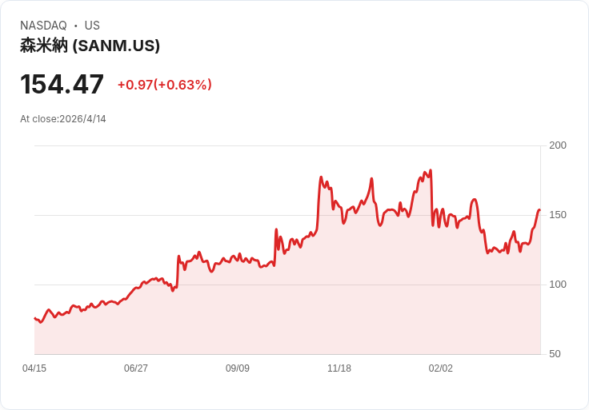Click the rightmost end of the price line
Screen dimensions: 589x410
pyautogui.click(x=539, y=210)
